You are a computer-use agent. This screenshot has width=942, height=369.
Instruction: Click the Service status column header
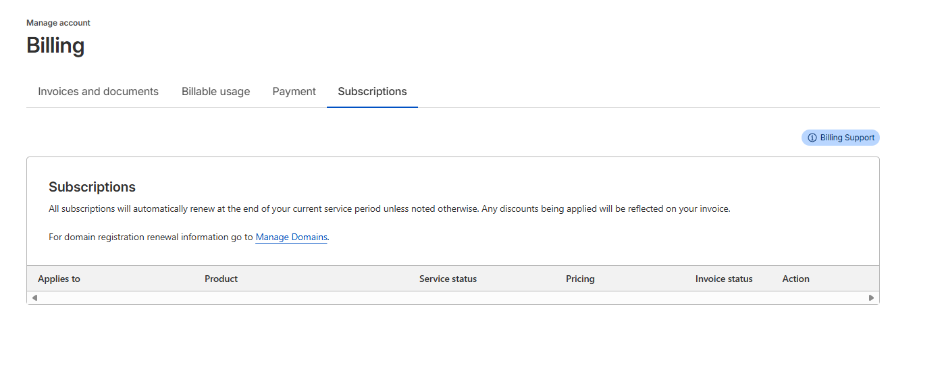(448, 279)
